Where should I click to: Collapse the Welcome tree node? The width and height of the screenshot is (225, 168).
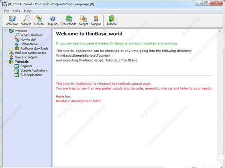point(6,31)
